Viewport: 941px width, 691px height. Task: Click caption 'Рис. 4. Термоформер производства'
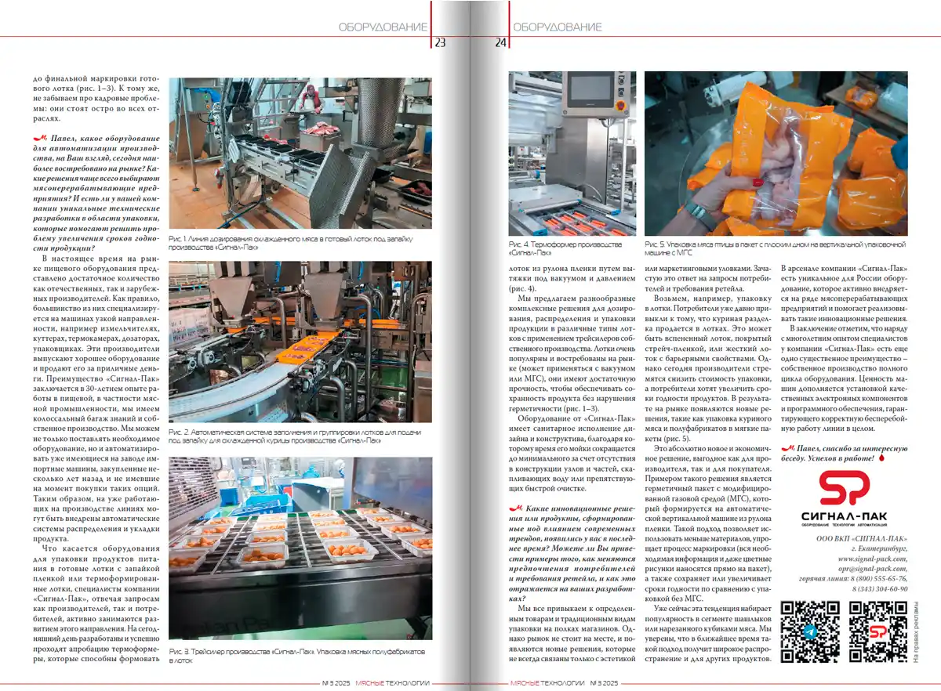click(566, 249)
